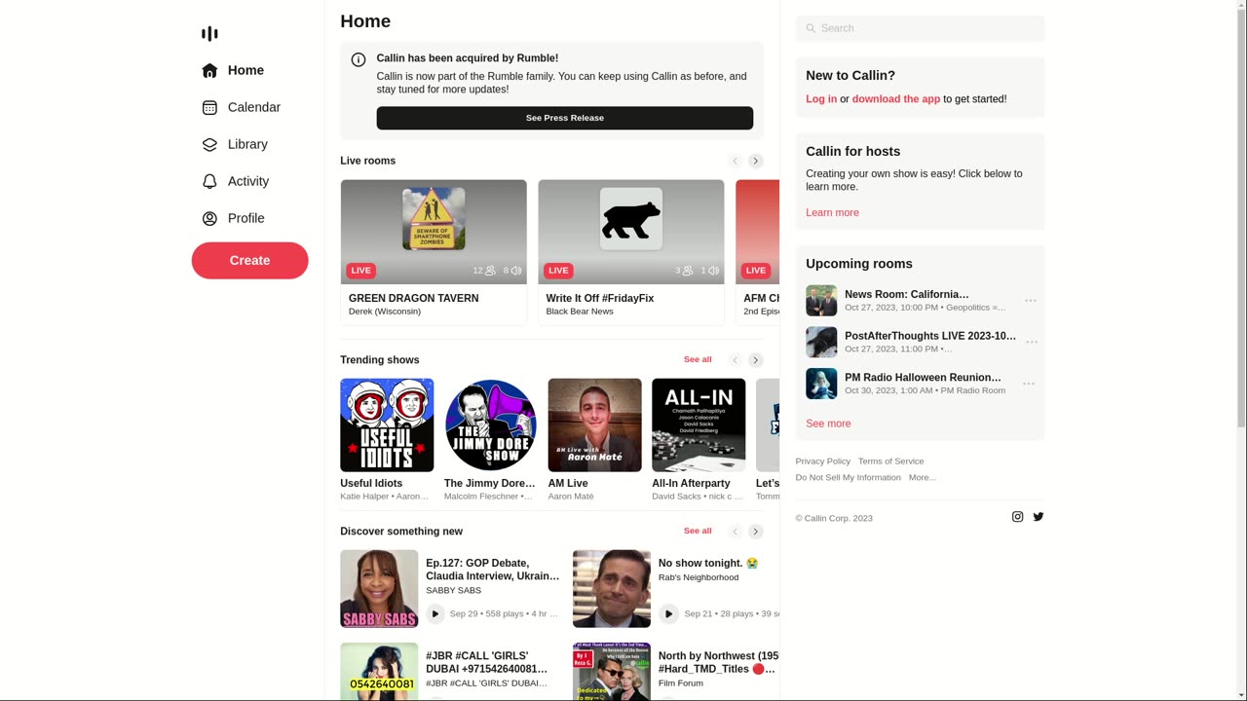The image size is (1247, 701).
Task: Click the info icon in Rumble announcement
Action: 359,59
